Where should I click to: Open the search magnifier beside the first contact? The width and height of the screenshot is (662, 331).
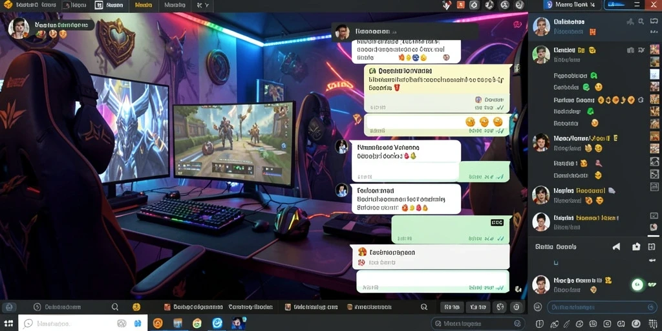pyautogui.click(x=641, y=21)
